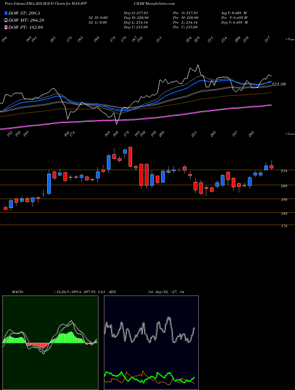
Task: Select the 'Day H: 220.80' value
Action: (x=136, y=18)
